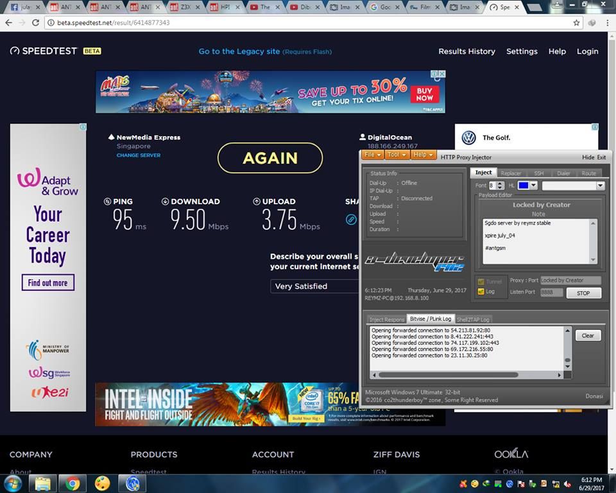Click the network icon in system tray
This screenshot has width=616, height=493.
pos(556,484)
